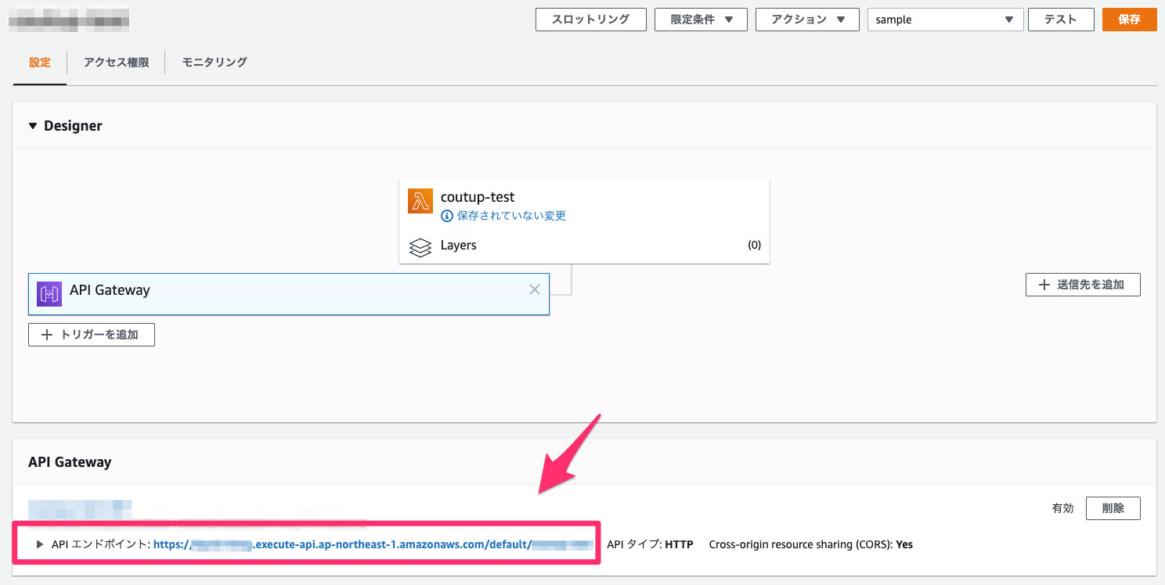Switch to the アクセス権限 tab
This screenshot has width=1165, height=585.
(x=115, y=63)
